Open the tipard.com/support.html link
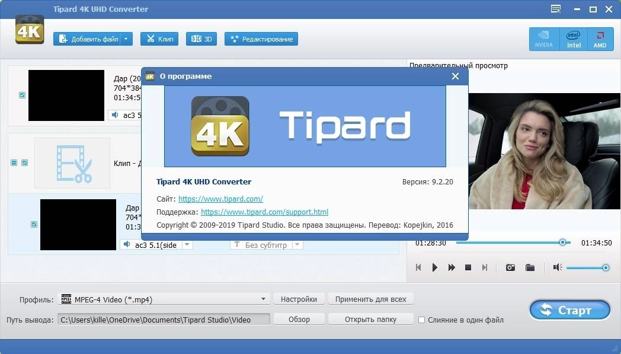 (x=264, y=212)
